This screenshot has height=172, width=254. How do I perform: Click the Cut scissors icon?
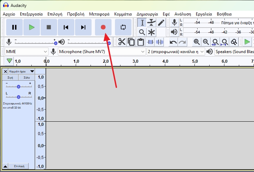tap(122, 42)
